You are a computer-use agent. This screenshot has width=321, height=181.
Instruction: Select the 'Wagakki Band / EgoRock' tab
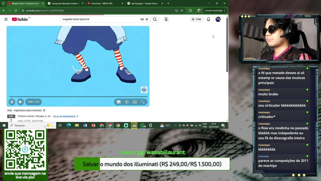coord(26,4)
